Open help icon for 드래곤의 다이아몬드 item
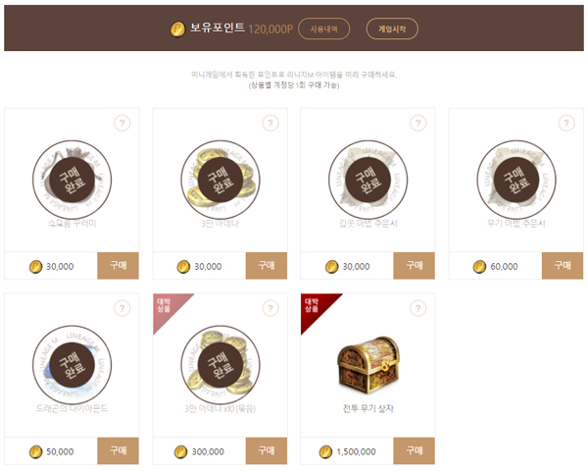Viewport: 588px width, 472px height. coord(122,309)
